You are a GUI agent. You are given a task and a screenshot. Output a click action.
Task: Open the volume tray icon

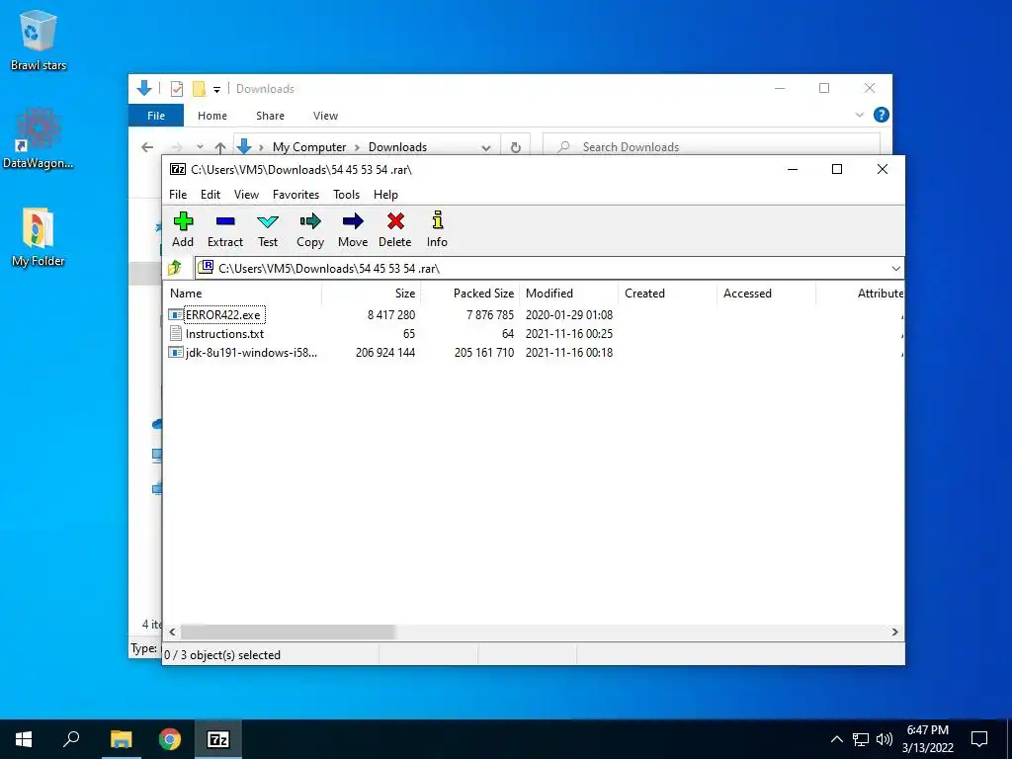click(885, 739)
